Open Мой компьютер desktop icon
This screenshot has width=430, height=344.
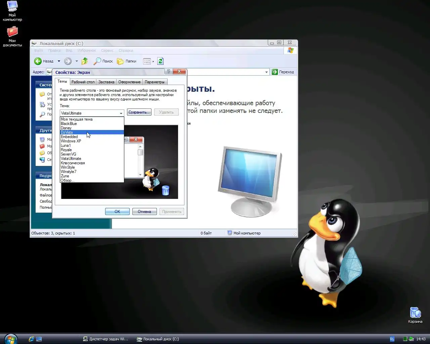click(12, 11)
